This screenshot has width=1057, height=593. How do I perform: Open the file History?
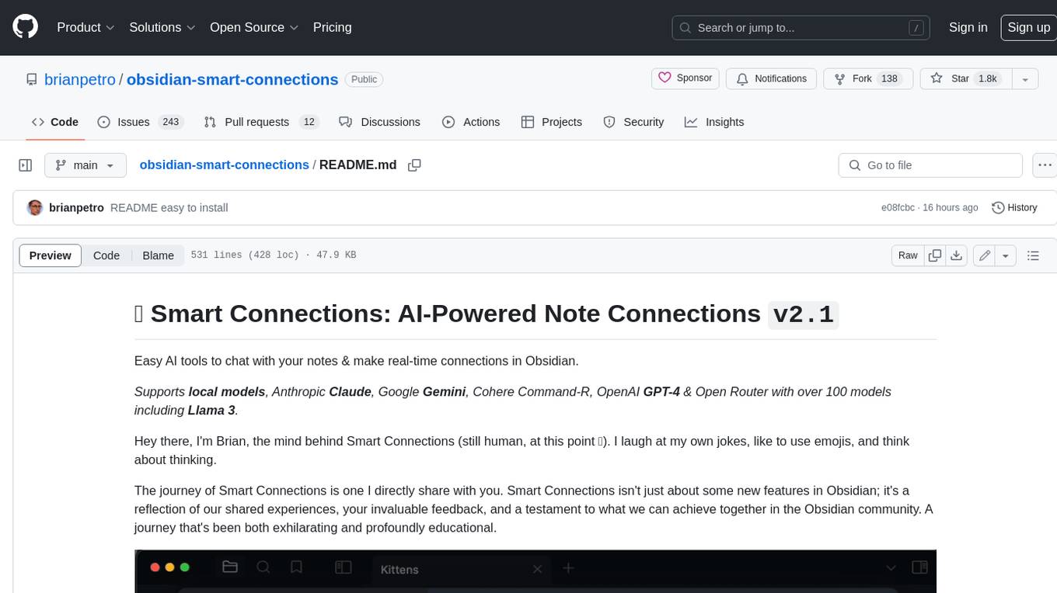(x=1014, y=207)
